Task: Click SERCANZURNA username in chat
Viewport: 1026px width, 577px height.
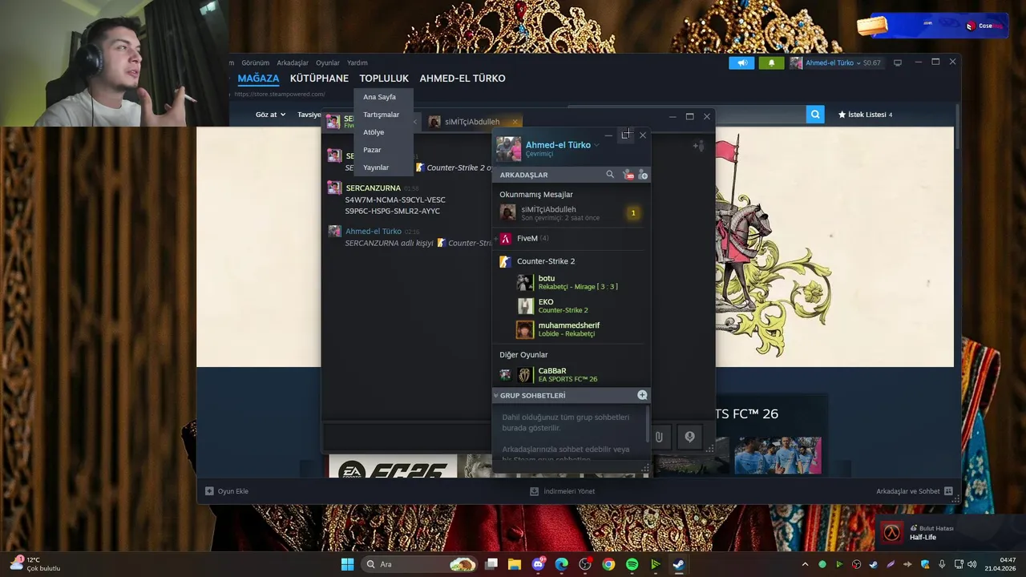Action: tap(373, 188)
